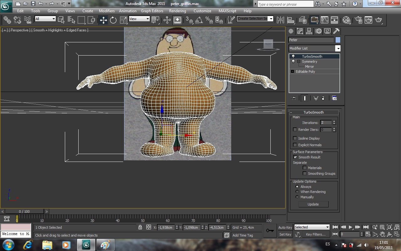Activate the Orbit viewport control
Screen dimensions: 401x251
tap(389, 234)
